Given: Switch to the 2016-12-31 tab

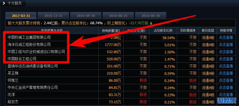Looking at the screenshot, I should pyautogui.click(x=53, y=16).
